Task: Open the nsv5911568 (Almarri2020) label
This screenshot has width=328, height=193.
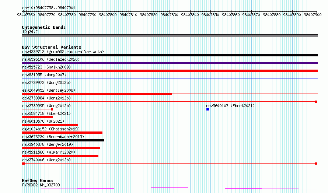Action: click(x=49, y=152)
